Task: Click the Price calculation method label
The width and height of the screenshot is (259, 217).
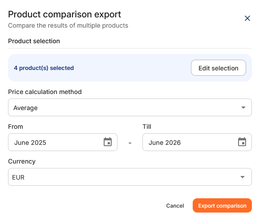Action: coord(45,92)
